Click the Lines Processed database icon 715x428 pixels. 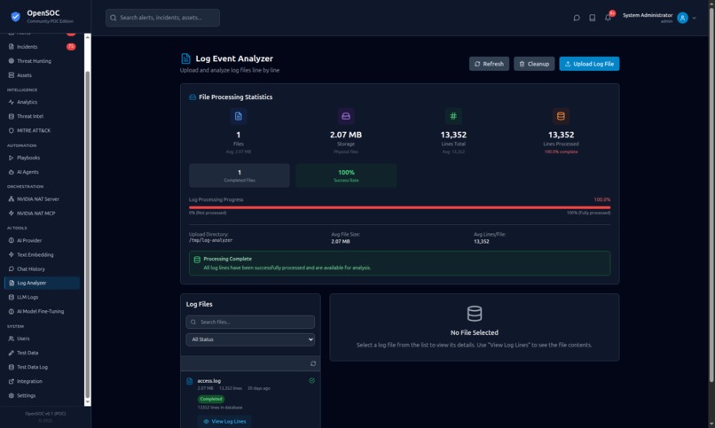561,116
